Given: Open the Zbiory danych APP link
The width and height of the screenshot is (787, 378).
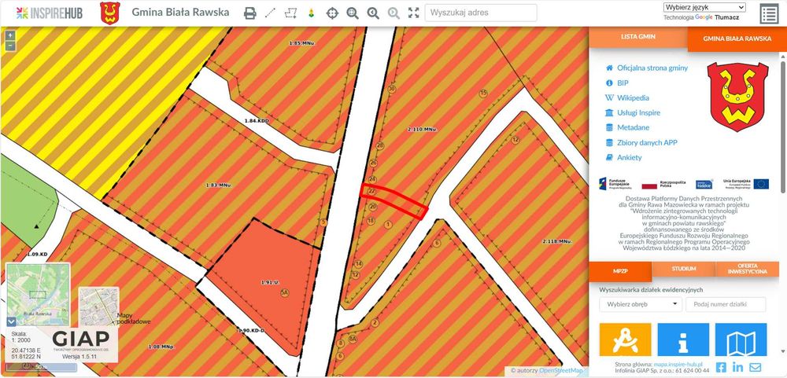Looking at the screenshot, I should pyautogui.click(x=647, y=142).
